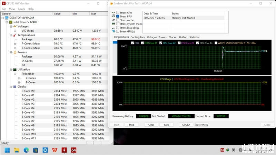Click the disk icon beside Stress local disks
Viewport: 276px width, 155px height.
[114, 28]
